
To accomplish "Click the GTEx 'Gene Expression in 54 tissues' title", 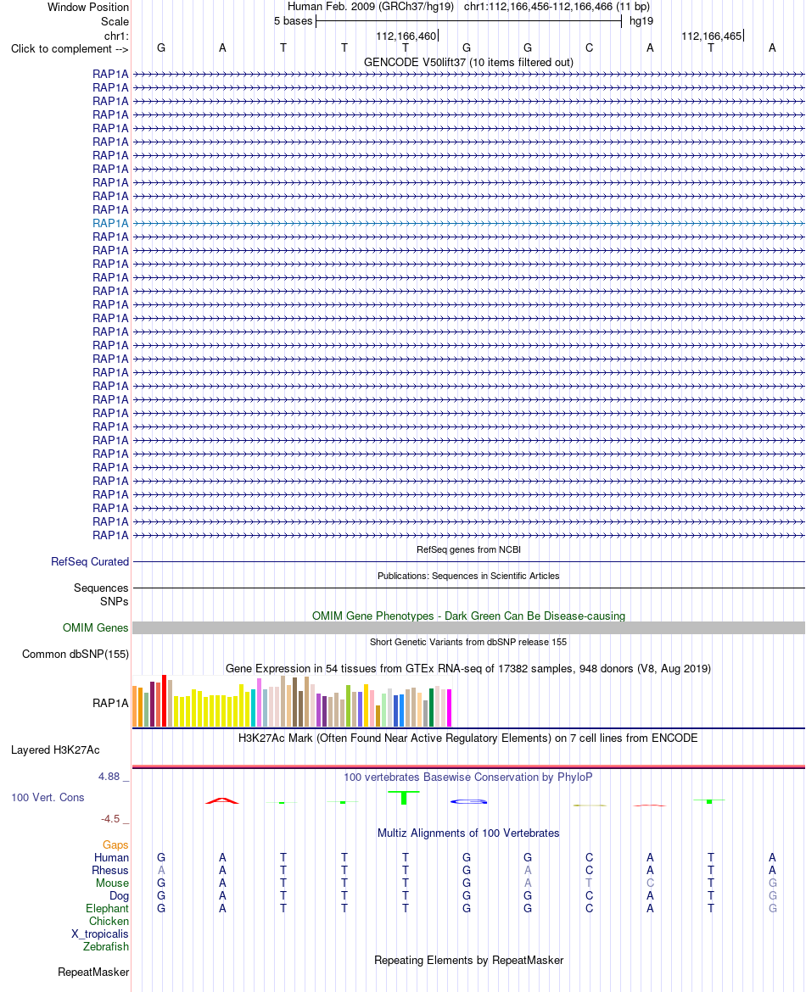I will click(468, 669).
